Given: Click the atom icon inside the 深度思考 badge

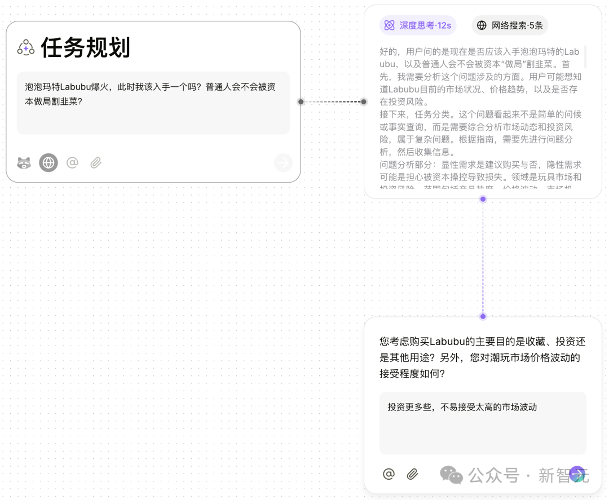Looking at the screenshot, I should [389, 25].
